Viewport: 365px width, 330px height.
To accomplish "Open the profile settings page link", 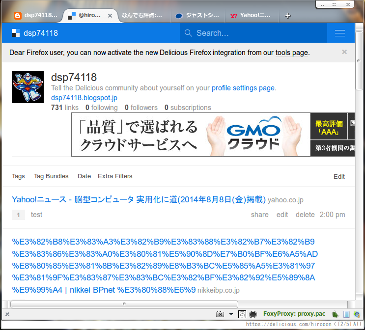I will pos(243,88).
